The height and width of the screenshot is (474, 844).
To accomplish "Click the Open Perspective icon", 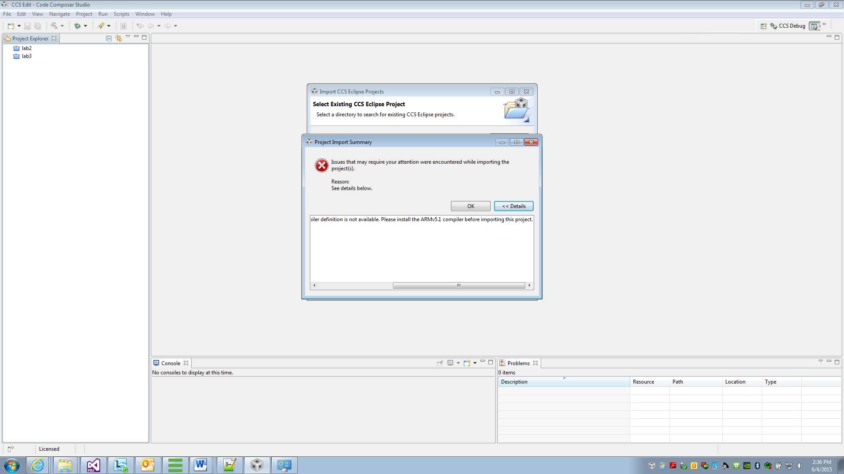I will (x=764, y=26).
